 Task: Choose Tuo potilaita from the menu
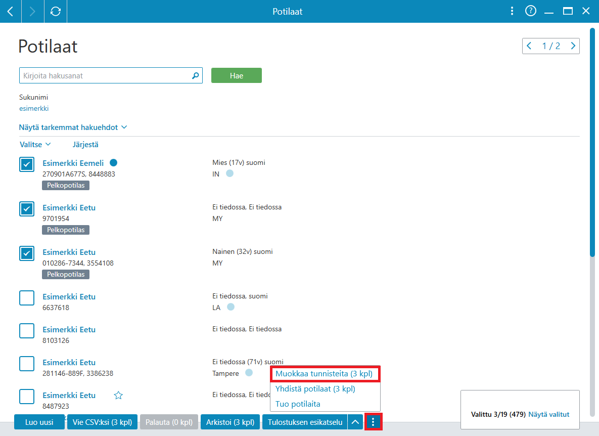tap(298, 404)
